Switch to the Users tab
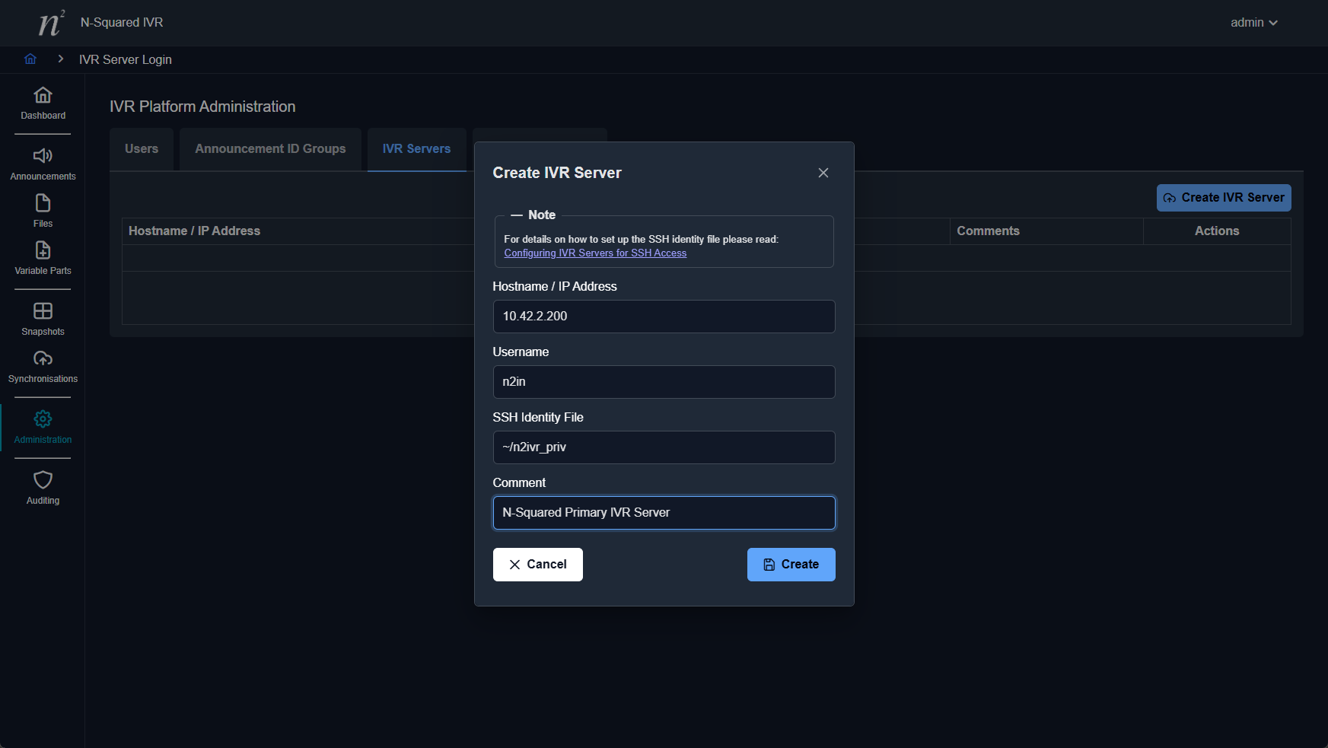 pyautogui.click(x=142, y=149)
